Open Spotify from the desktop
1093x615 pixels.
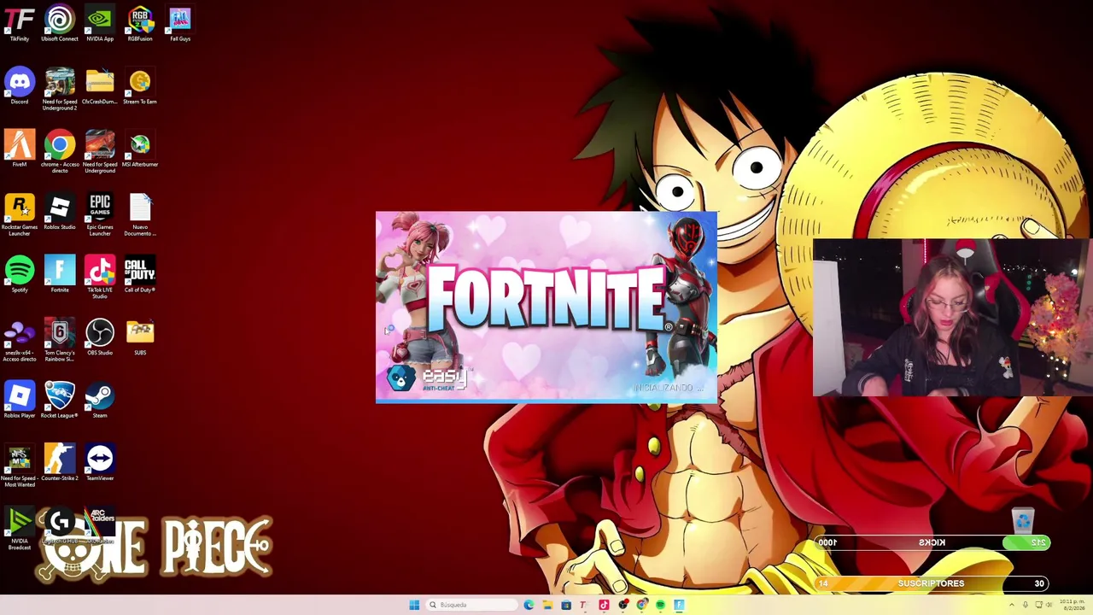(20, 274)
